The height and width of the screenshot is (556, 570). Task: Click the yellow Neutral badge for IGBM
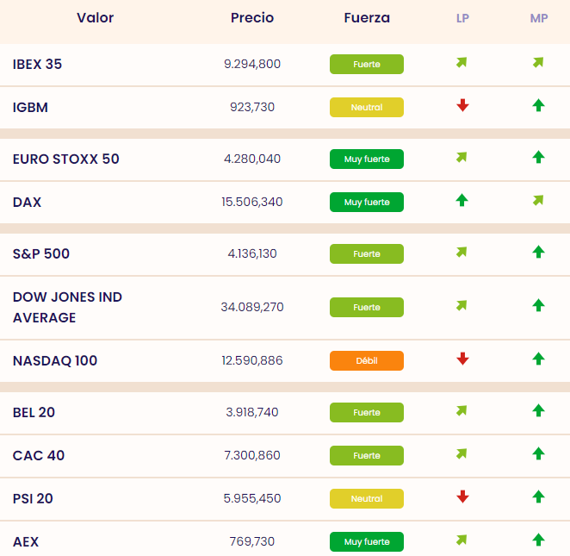[367, 108]
